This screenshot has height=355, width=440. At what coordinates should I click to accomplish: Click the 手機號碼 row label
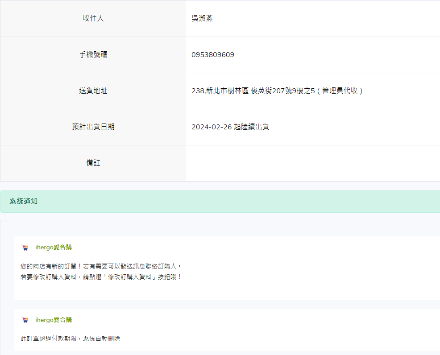coord(93,55)
